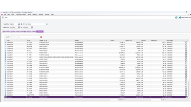Screen dimensions: 191x107
Task: Click into the supplier name field
Action: pyautogui.click(x=34, y=24)
